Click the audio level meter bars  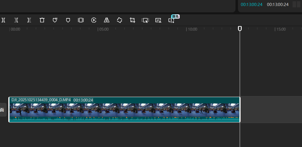click(x=296, y=4)
